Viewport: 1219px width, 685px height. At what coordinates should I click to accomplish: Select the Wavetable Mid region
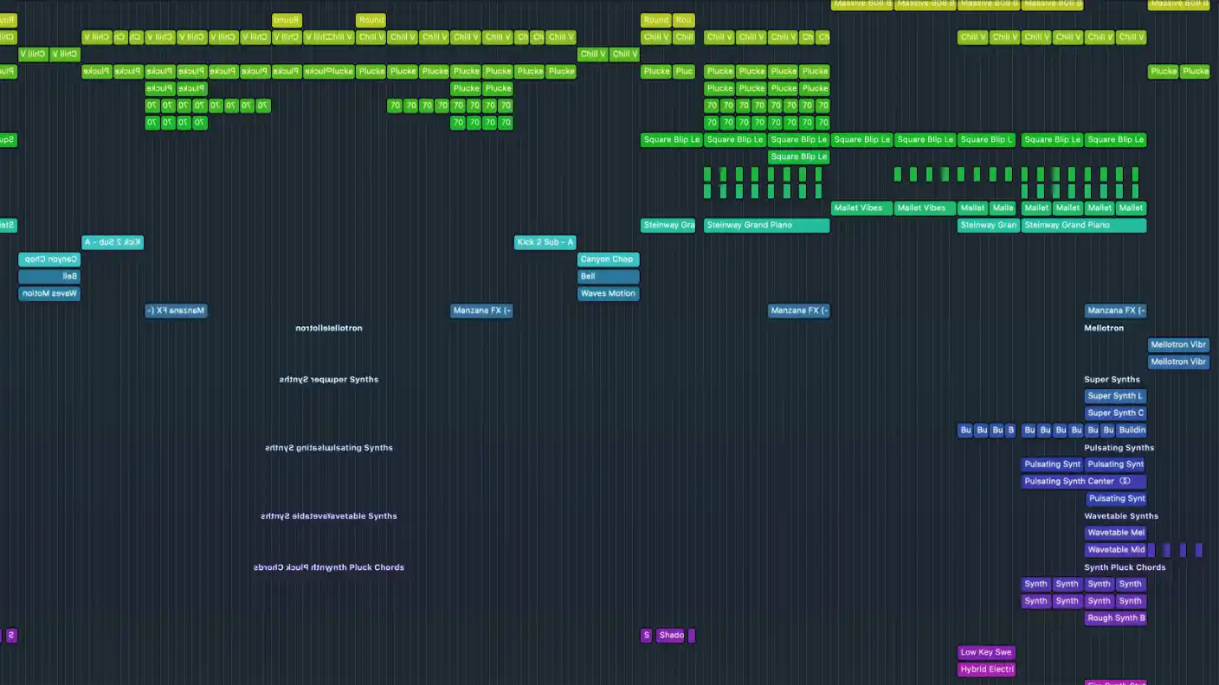[x=1115, y=549]
